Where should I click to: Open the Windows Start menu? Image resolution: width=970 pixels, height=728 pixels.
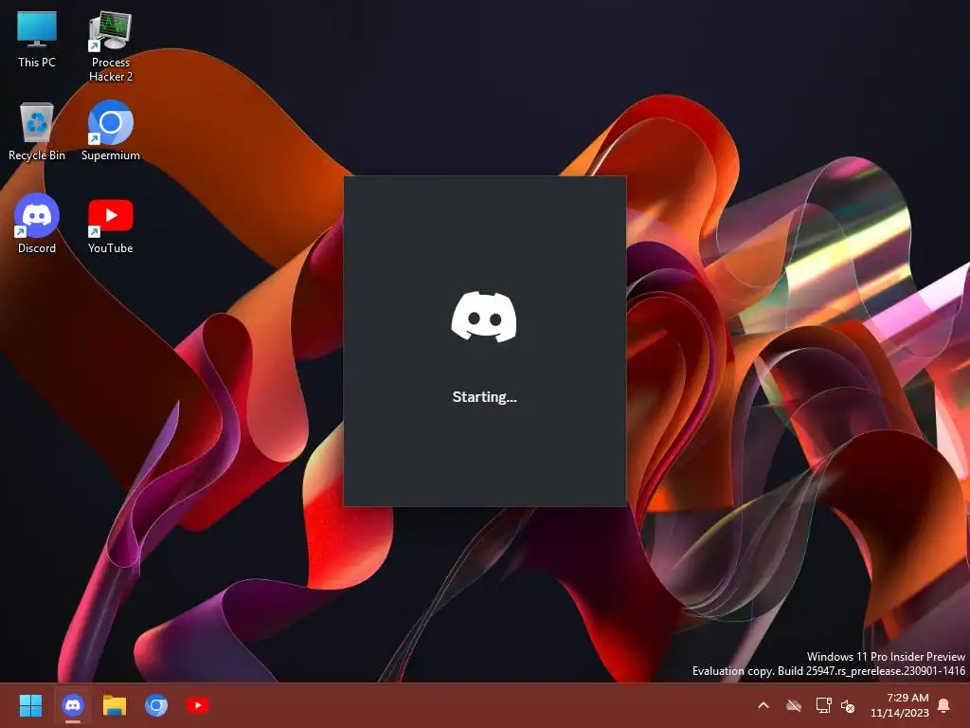coord(30,705)
